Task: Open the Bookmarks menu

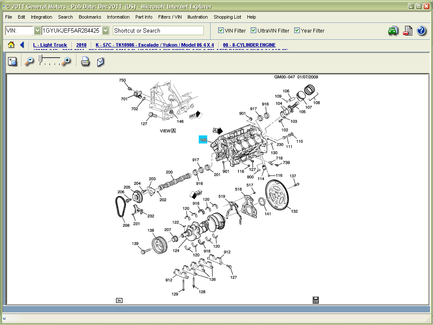Action: click(x=90, y=17)
